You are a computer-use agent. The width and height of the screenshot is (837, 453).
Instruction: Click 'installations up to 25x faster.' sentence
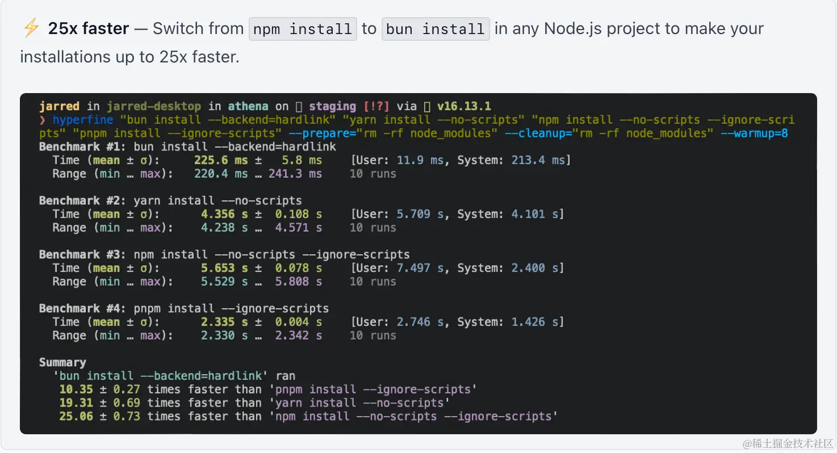(x=129, y=57)
